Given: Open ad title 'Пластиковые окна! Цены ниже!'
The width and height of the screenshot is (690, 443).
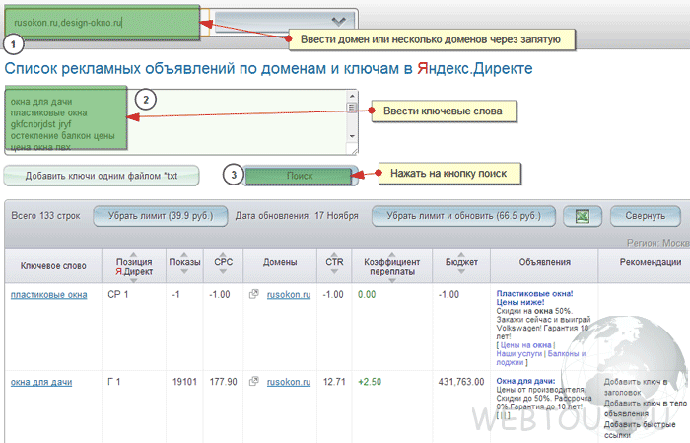Looking at the screenshot, I should click(x=534, y=298).
